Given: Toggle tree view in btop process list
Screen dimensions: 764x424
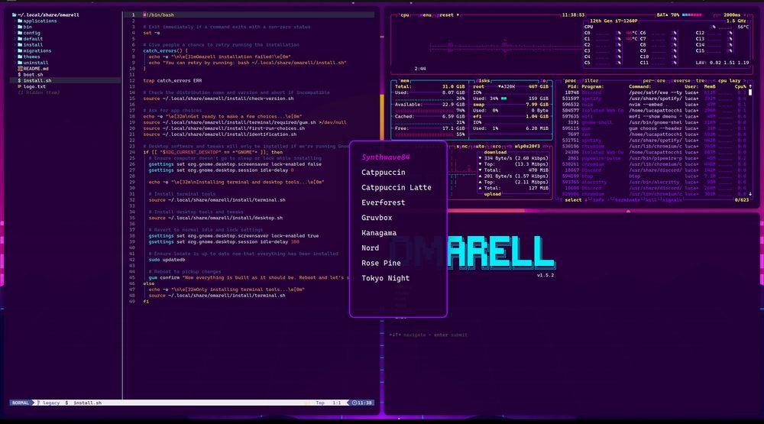Looking at the screenshot, I should tap(701, 81).
